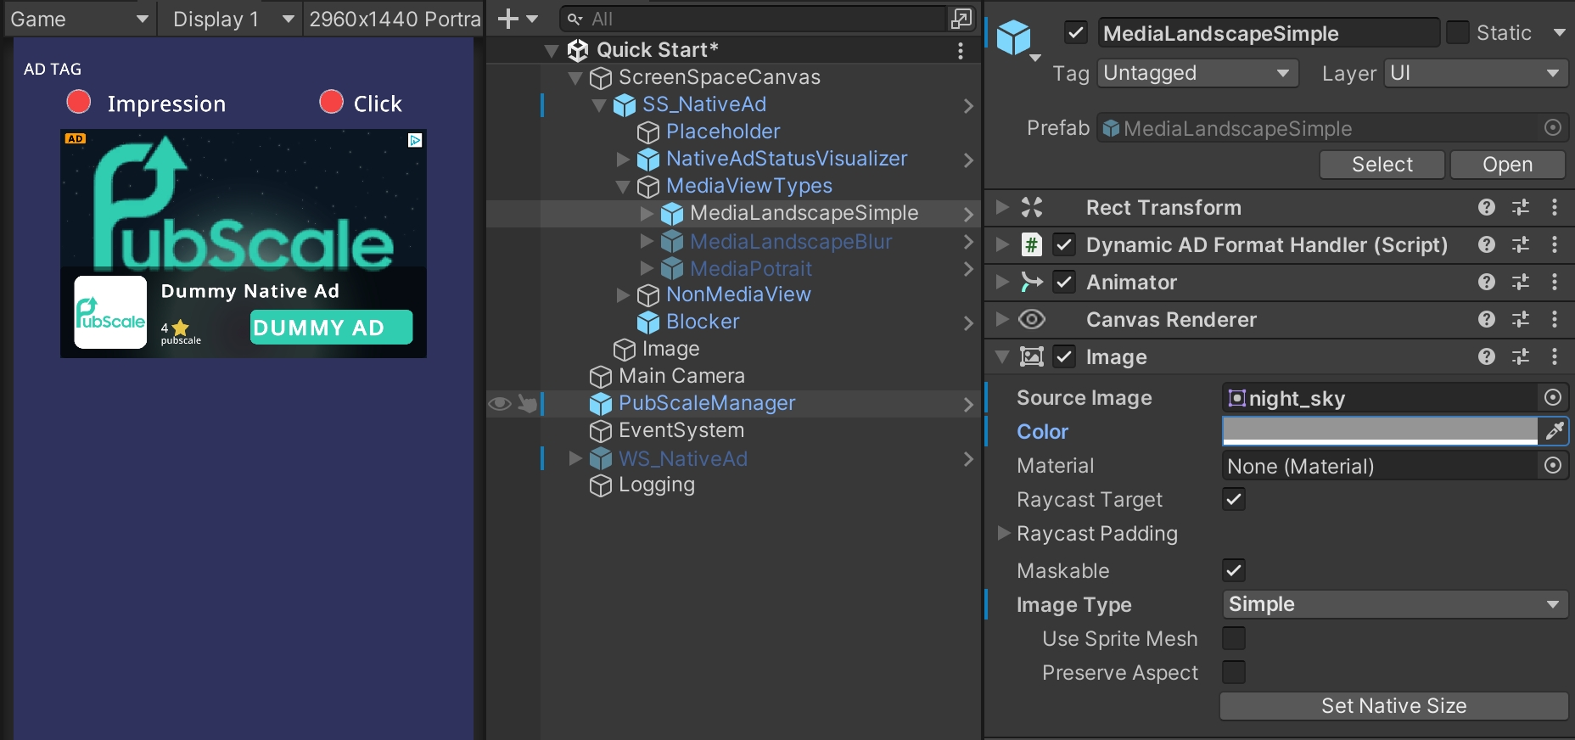Click the AdChoices icon on the ad
Viewport: 1575px width, 740px height.
click(x=415, y=140)
